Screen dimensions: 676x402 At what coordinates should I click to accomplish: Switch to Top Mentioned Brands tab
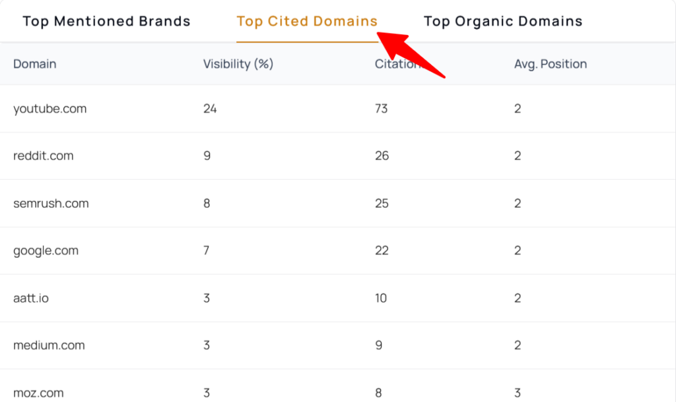(106, 21)
